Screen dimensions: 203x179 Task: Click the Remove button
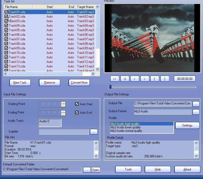[x=50, y=83]
